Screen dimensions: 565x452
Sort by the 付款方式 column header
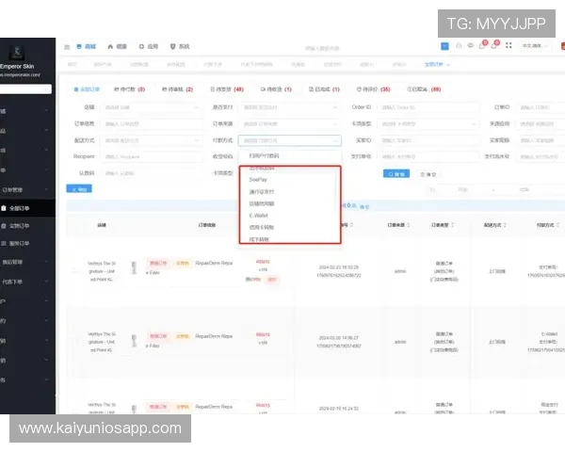click(548, 225)
